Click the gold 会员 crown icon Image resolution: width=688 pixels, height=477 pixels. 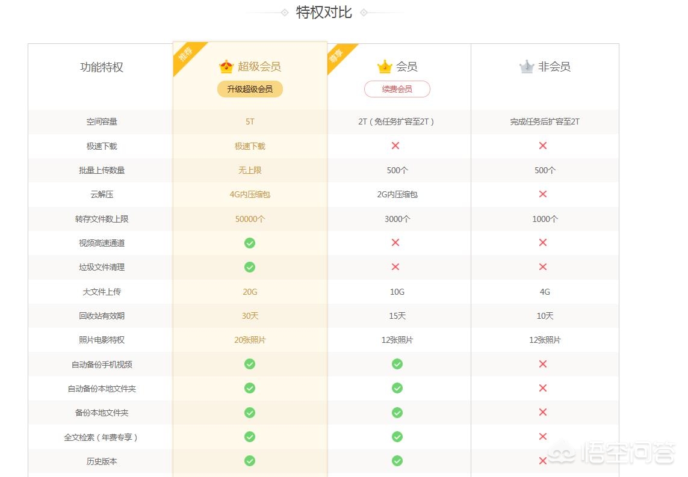click(x=385, y=67)
